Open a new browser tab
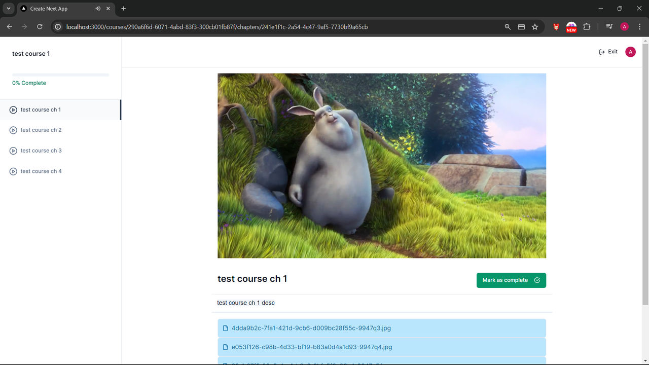Screen dimensions: 649x365 click(123, 9)
